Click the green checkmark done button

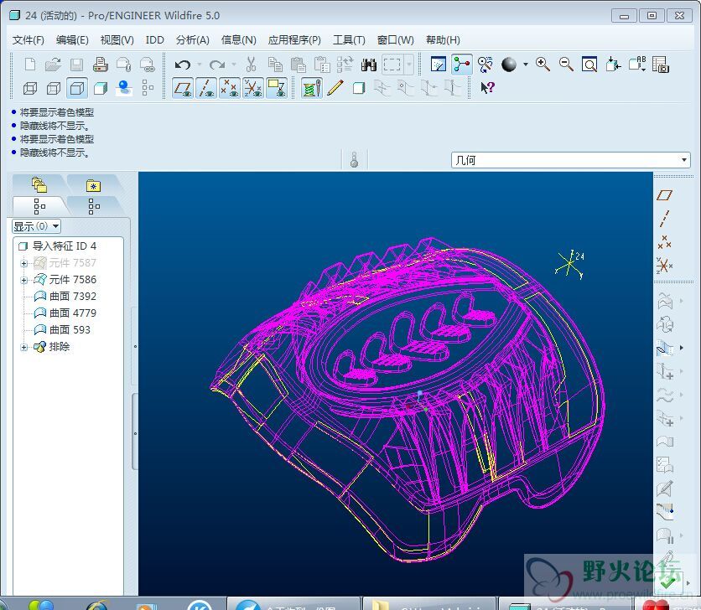coord(668,582)
